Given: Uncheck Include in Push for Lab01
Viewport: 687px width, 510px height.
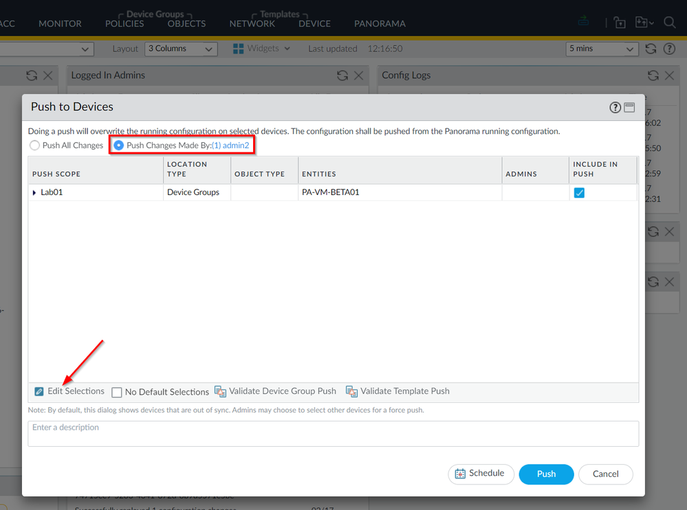Looking at the screenshot, I should click(579, 192).
